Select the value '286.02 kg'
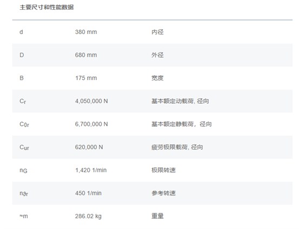This screenshot has width=303, height=229. pos(88,216)
